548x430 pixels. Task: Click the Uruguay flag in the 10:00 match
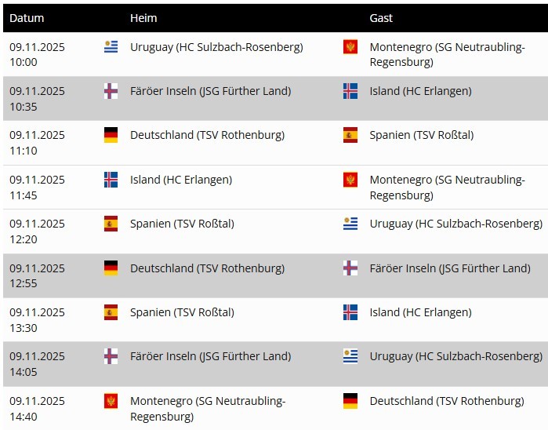(111, 47)
